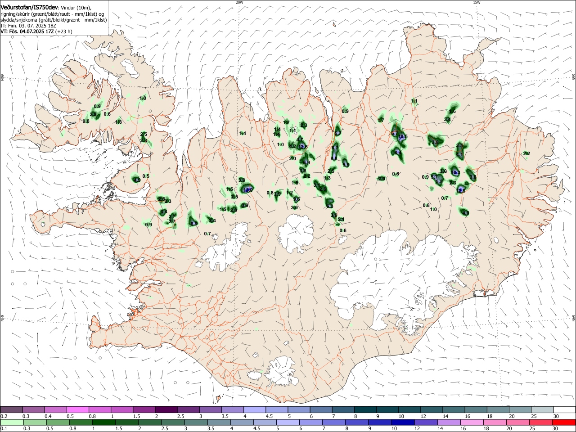576x432 pixels.
Task: Click the pale green 0.1 swatch
Action: pos(12,422)
